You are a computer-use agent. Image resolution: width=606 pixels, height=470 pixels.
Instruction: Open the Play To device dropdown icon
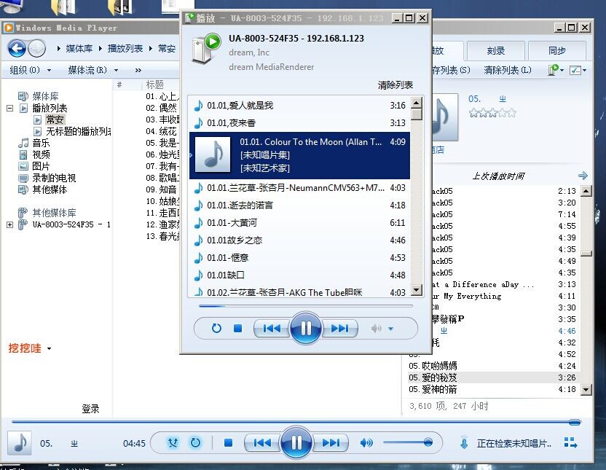point(556,70)
